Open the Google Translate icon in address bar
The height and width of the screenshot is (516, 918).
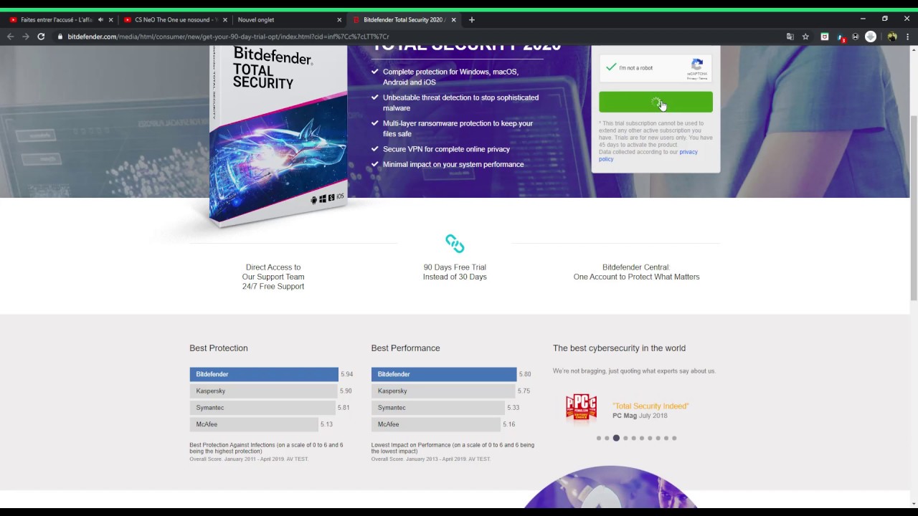point(790,37)
